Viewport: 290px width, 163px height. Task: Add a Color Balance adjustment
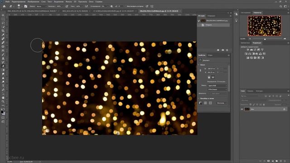pyautogui.click(x=250, y=54)
